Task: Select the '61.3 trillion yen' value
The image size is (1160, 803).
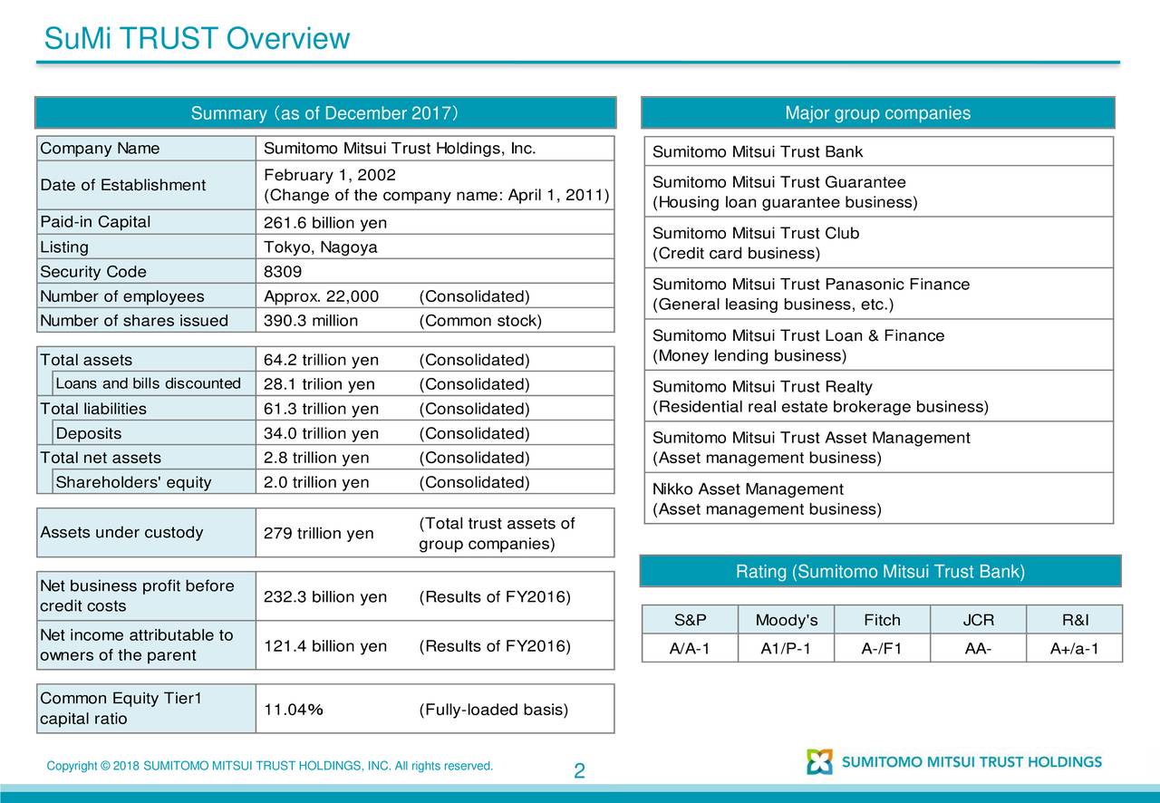Action: 321,410
